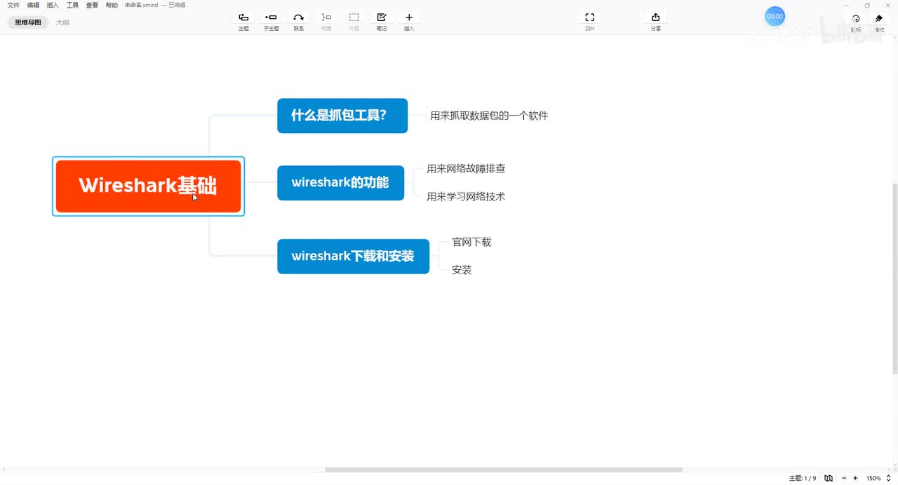Click subtopic 官网下载

[471, 242]
